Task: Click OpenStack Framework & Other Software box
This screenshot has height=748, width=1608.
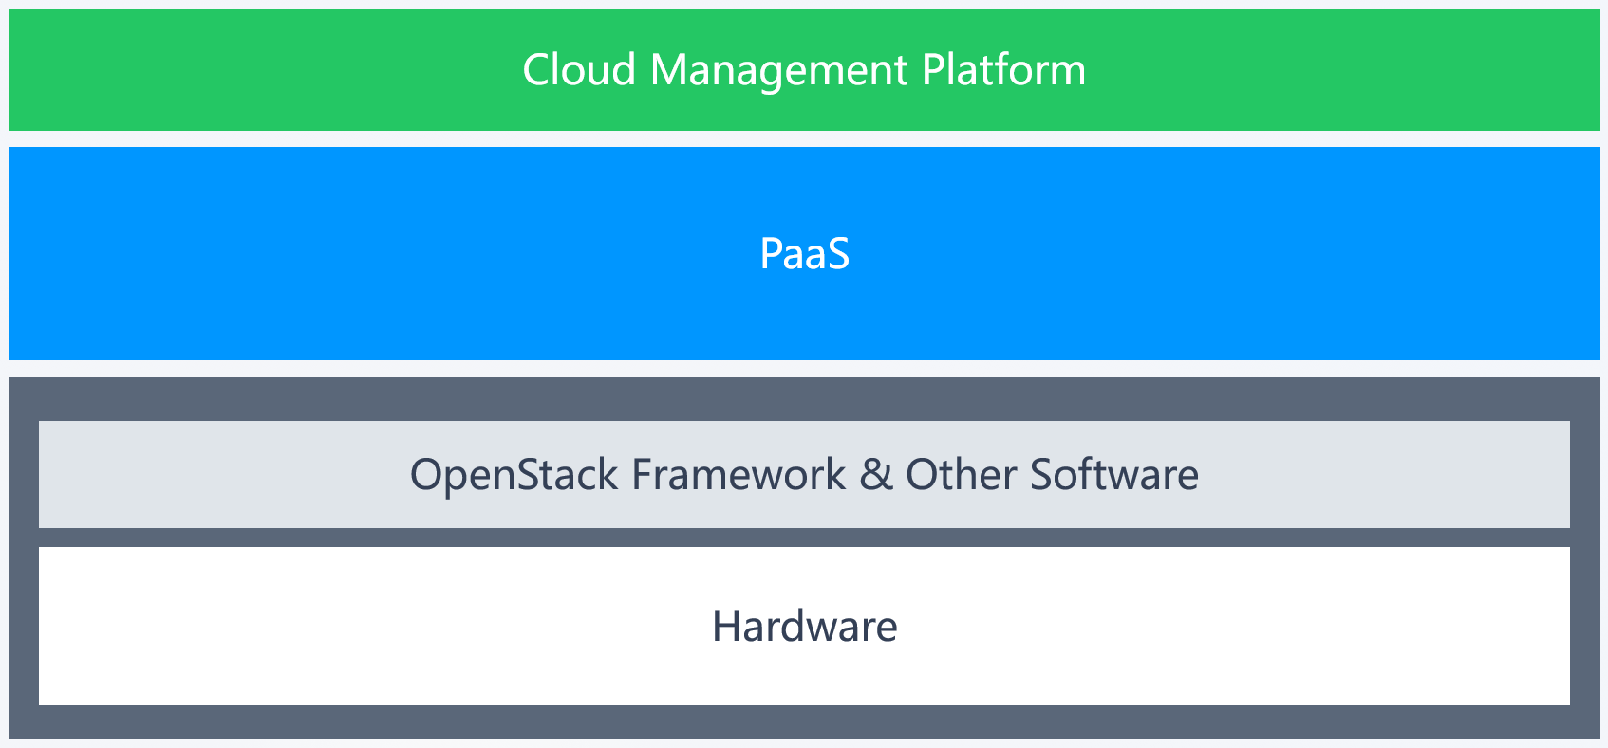Action: 804,474
